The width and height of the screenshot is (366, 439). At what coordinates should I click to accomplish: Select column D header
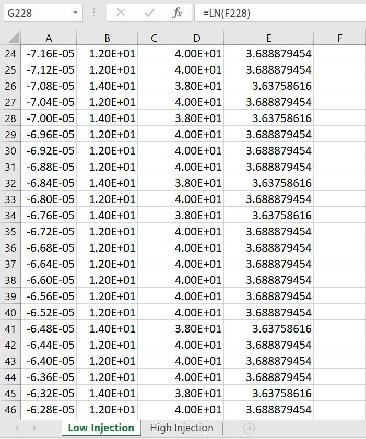[197, 38]
